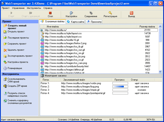Click the file list scroll up arrow
Screen dimensions: 164x122
(160, 26)
